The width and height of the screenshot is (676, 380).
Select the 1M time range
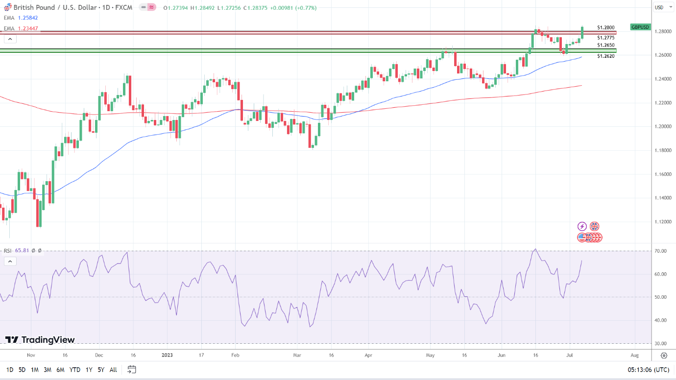[35, 370]
